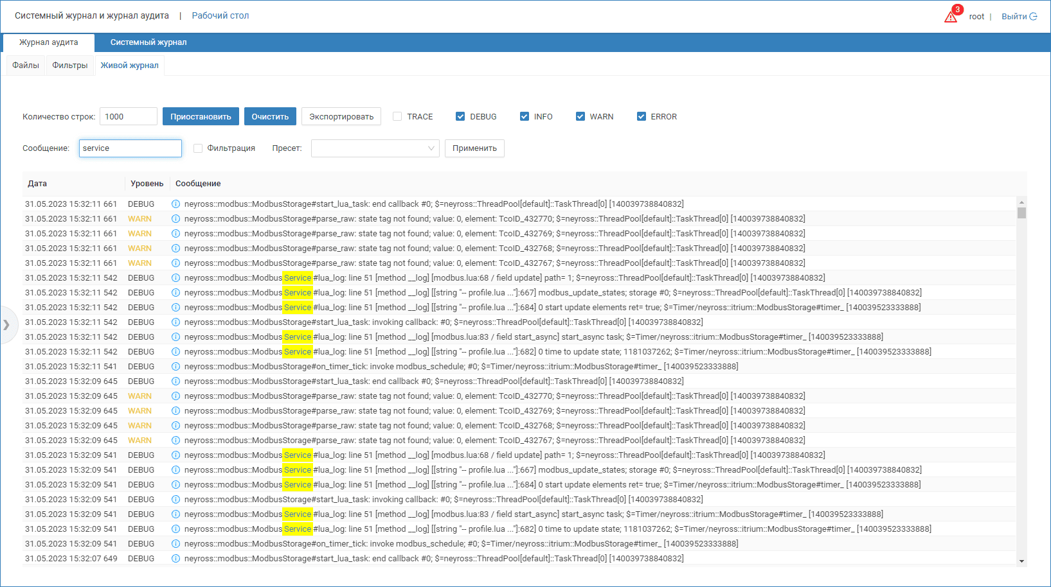The height and width of the screenshot is (587, 1051).
Task: Click info icon on the first DEBUG row
Action: (x=175, y=204)
